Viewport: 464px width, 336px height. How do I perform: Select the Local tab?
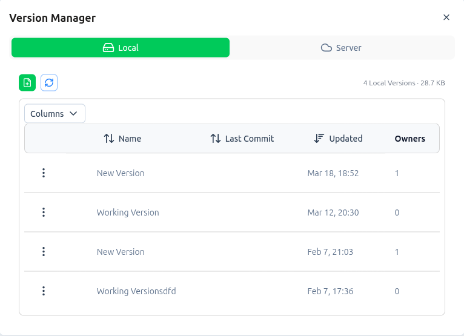tap(121, 48)
